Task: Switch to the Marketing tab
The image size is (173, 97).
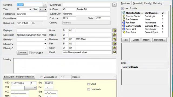Action: click(x=158, y=3)
